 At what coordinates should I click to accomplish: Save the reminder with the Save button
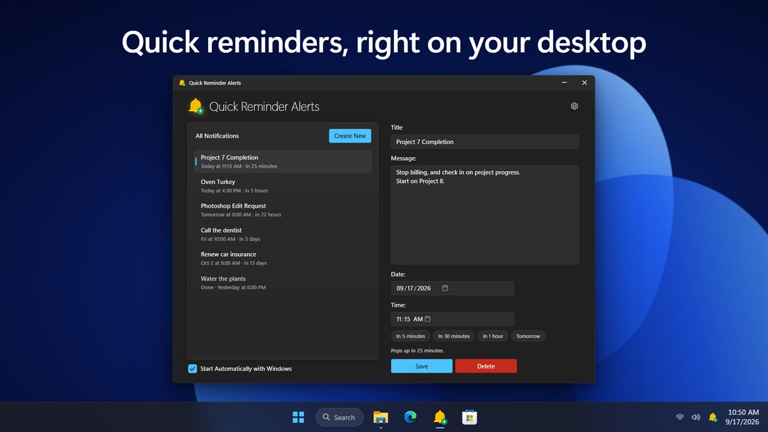[422, 366]
